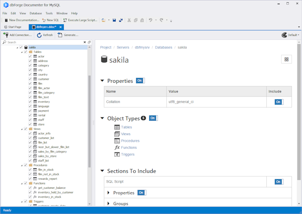Image resolution: width=302 pixels, height=214 pixels.
Task: Open the Edit menu
Action: 13,13
